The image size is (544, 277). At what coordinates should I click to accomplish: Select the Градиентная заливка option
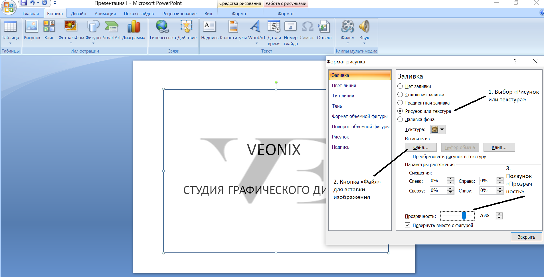[400, 103]
